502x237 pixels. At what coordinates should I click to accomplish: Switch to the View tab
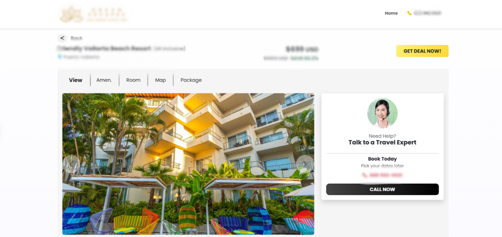(x=76, y=80)
